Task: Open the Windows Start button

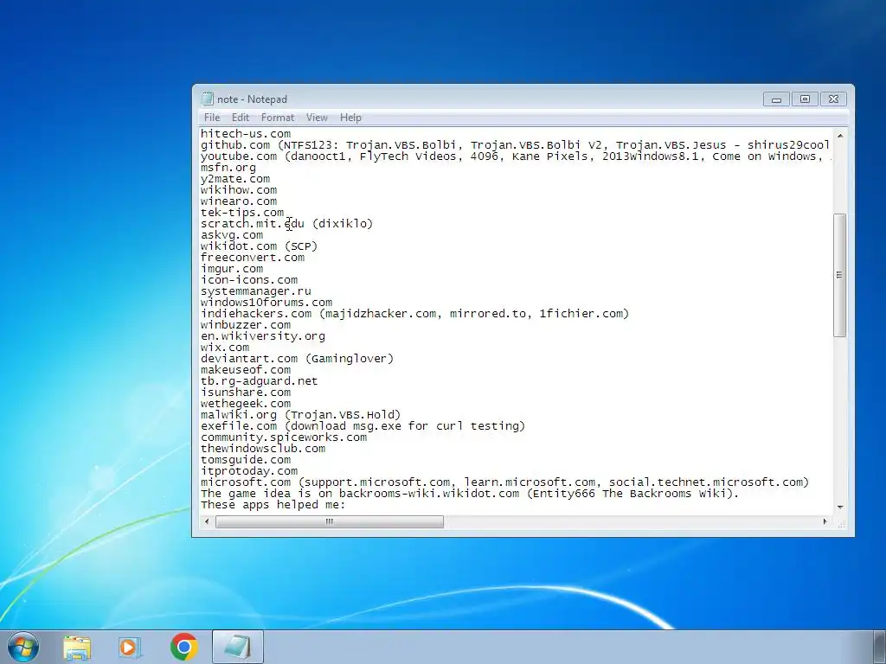Action: pyautogui.click(x=22, y=647)
